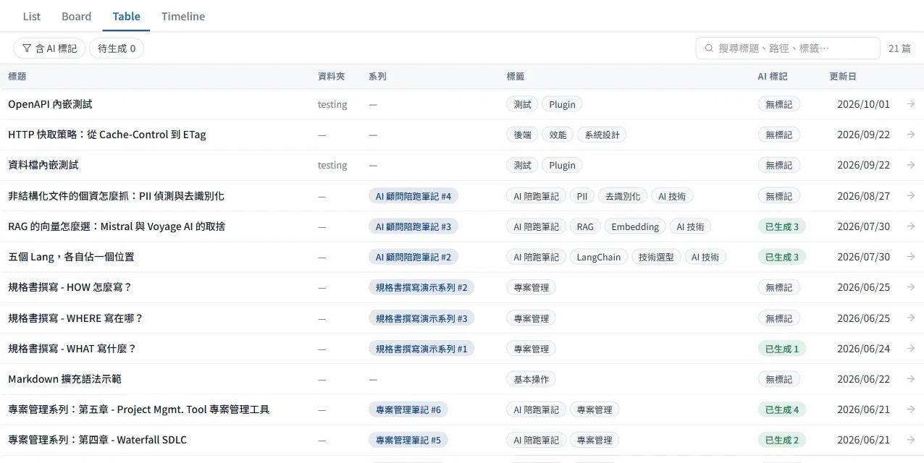Click the date 2026/06/24
Viewport: 924px width, 463px height.
pyautogui.click(x=863, y=349)
